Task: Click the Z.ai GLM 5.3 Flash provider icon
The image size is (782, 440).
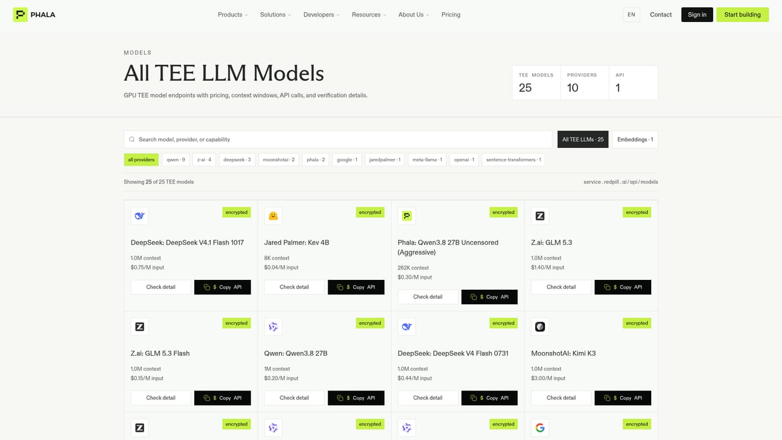Action: click(x=140, y=326)
